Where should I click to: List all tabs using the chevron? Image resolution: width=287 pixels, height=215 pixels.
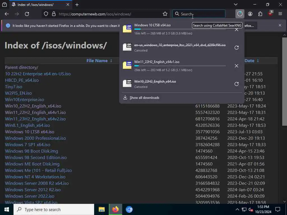tap(236, 4)
